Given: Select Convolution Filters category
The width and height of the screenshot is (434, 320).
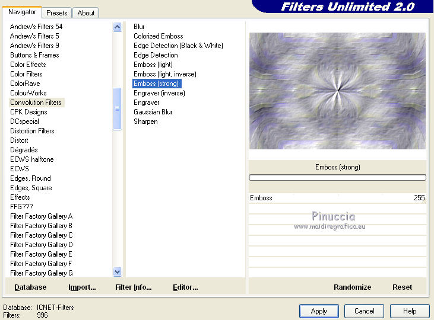Looking at the screenshot, I should 36,103.
